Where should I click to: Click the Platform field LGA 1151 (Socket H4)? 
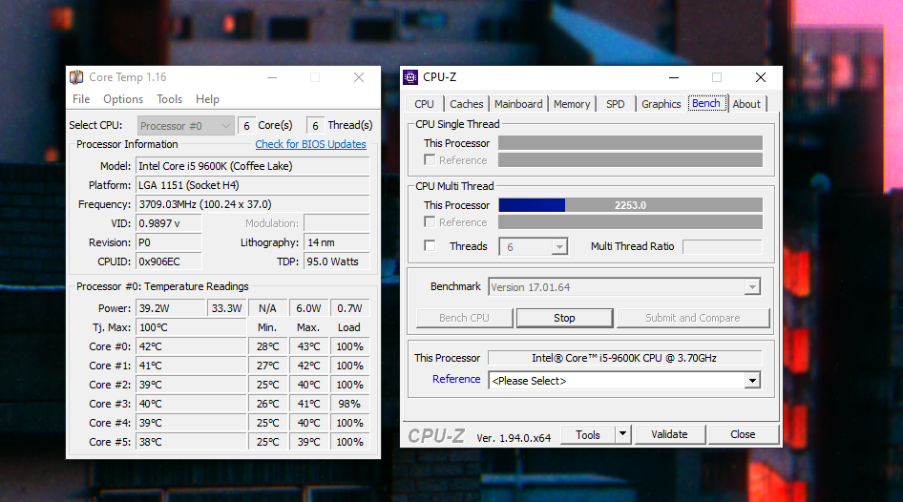click(x=252, y=185)
